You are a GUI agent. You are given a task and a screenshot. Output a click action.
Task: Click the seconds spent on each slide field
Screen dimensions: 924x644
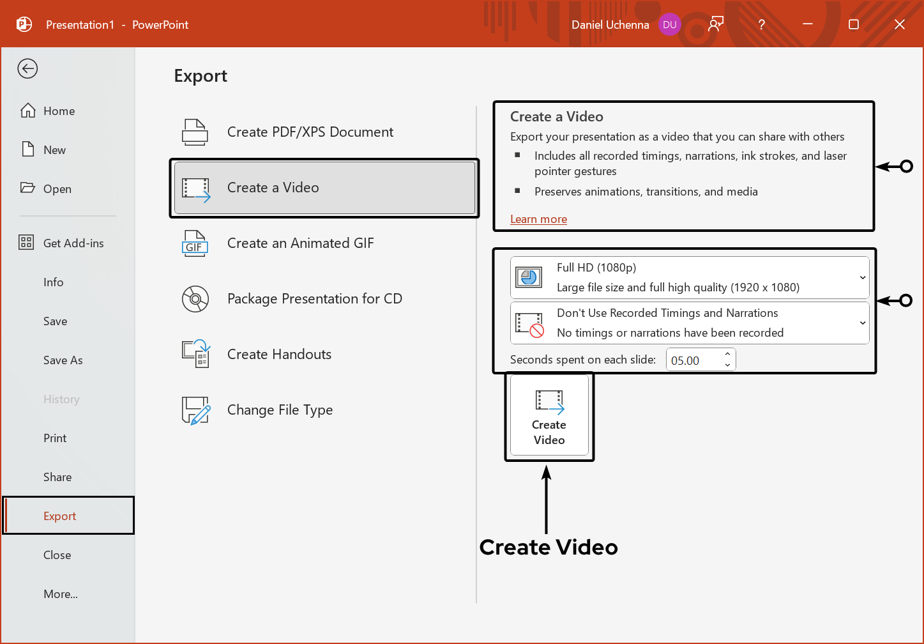pyautogui.click(x=693, y=359)
